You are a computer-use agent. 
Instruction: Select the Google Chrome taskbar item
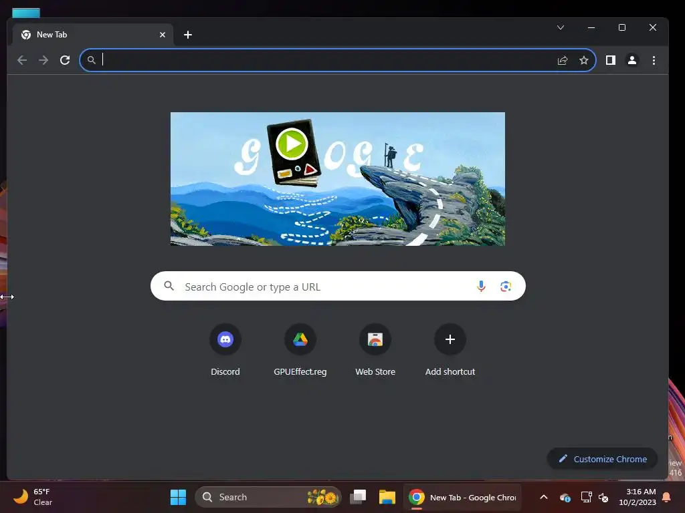coord(462,497)
